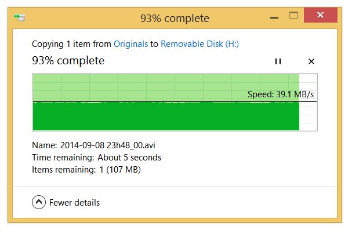This screenshot has width=352, height=234.
Task: Open the Removable Disk (H:) destination link
Action: (x=199, y=44)
